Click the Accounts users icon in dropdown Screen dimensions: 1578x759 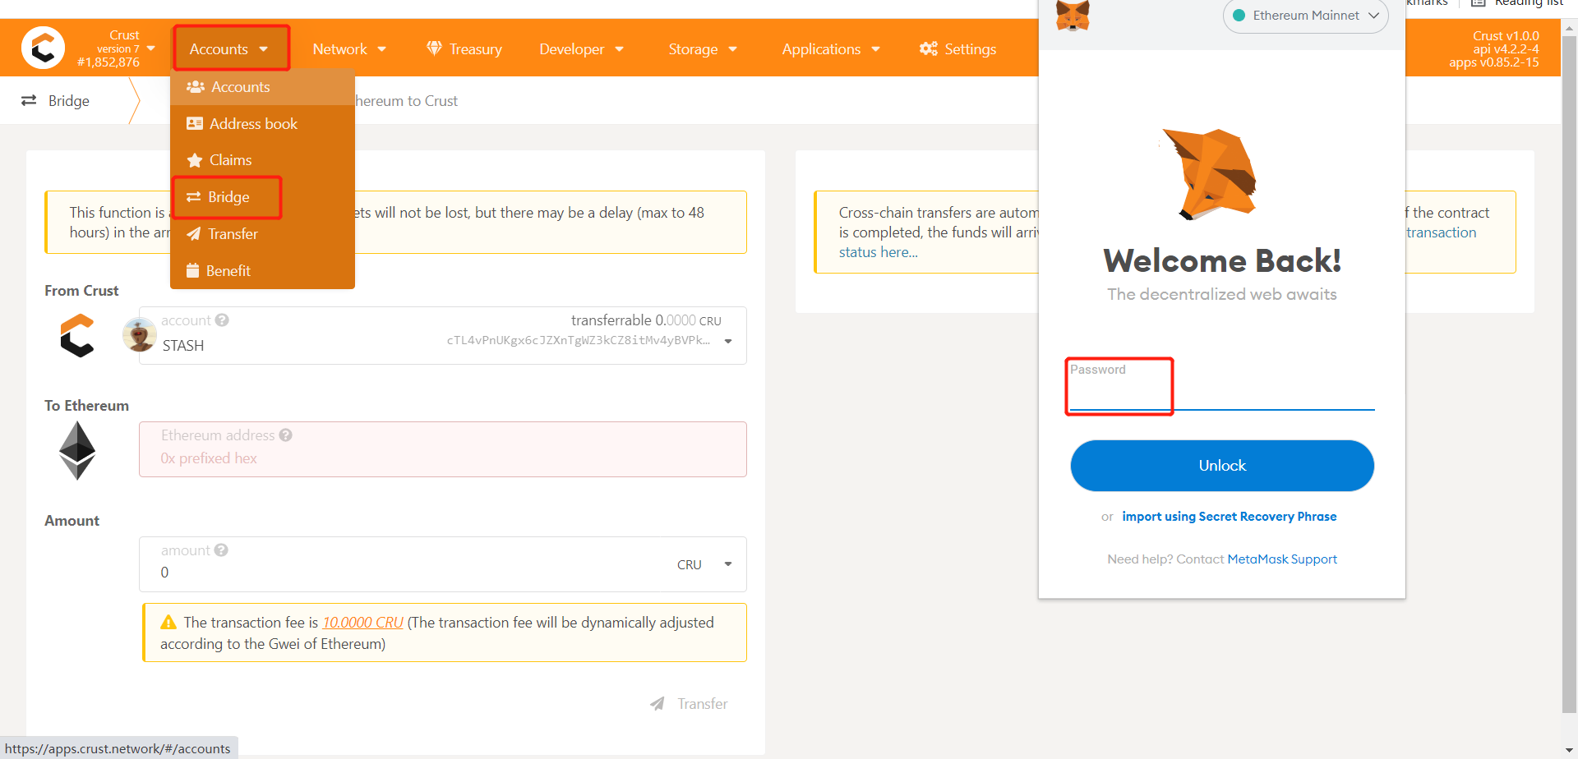click(196, 86)
